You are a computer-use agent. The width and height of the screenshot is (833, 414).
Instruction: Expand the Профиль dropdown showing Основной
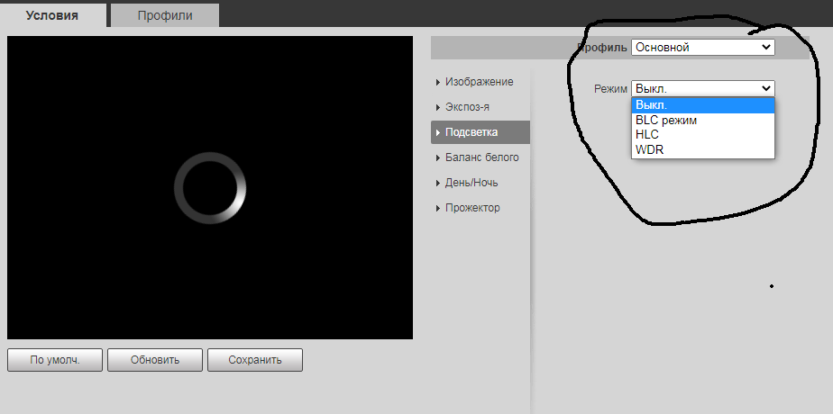(702, 48)
